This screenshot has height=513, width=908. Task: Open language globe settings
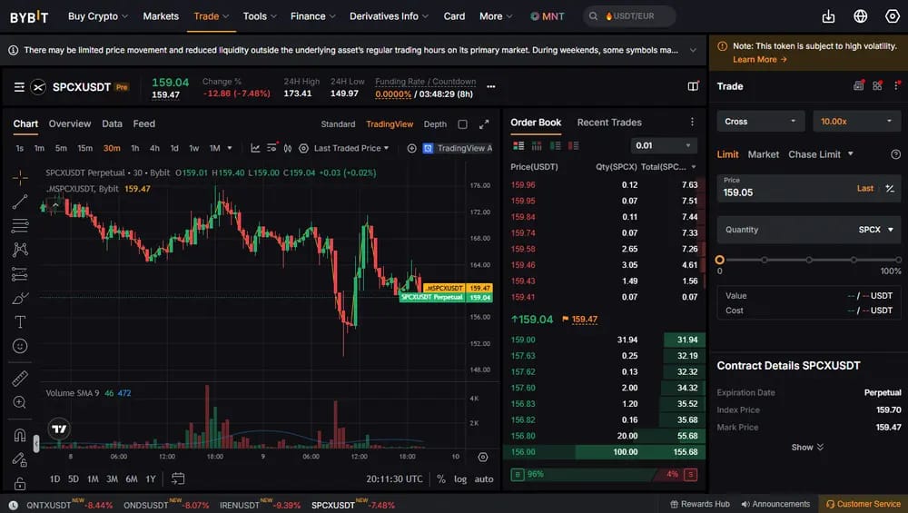(x=861, y=16)
